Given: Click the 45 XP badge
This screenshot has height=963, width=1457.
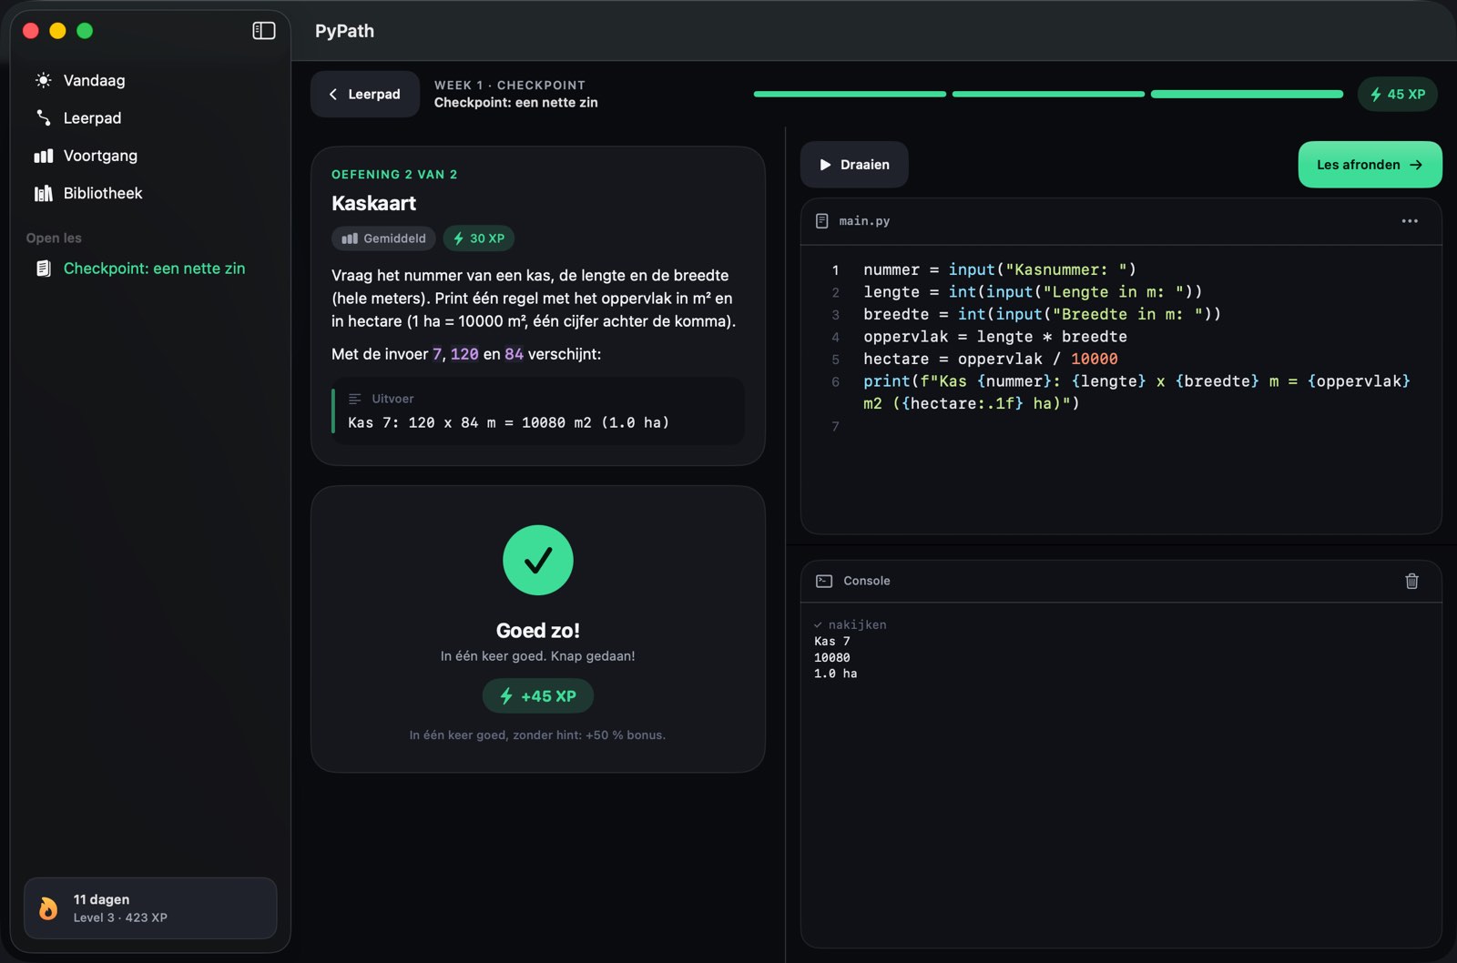Looking at the screenshot, I should pyautogui.click(x=1397, y=94).
